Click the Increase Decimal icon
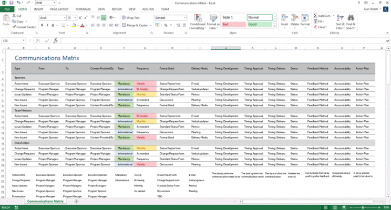 [178, 25]
